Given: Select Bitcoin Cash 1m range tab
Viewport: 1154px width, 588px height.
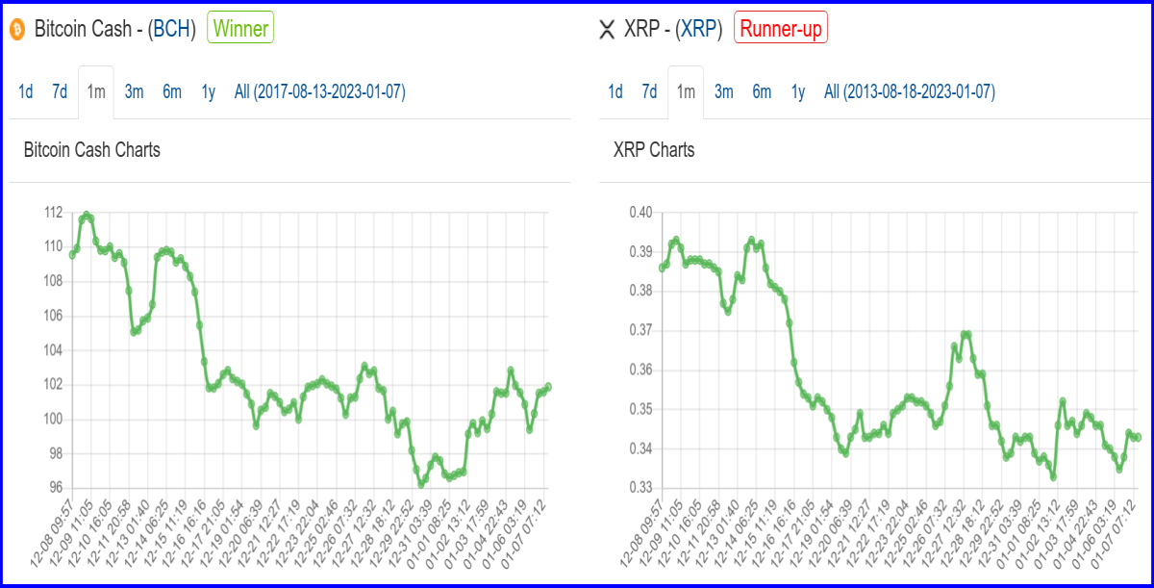Looking at the screenshot, I should coord(96,92).
